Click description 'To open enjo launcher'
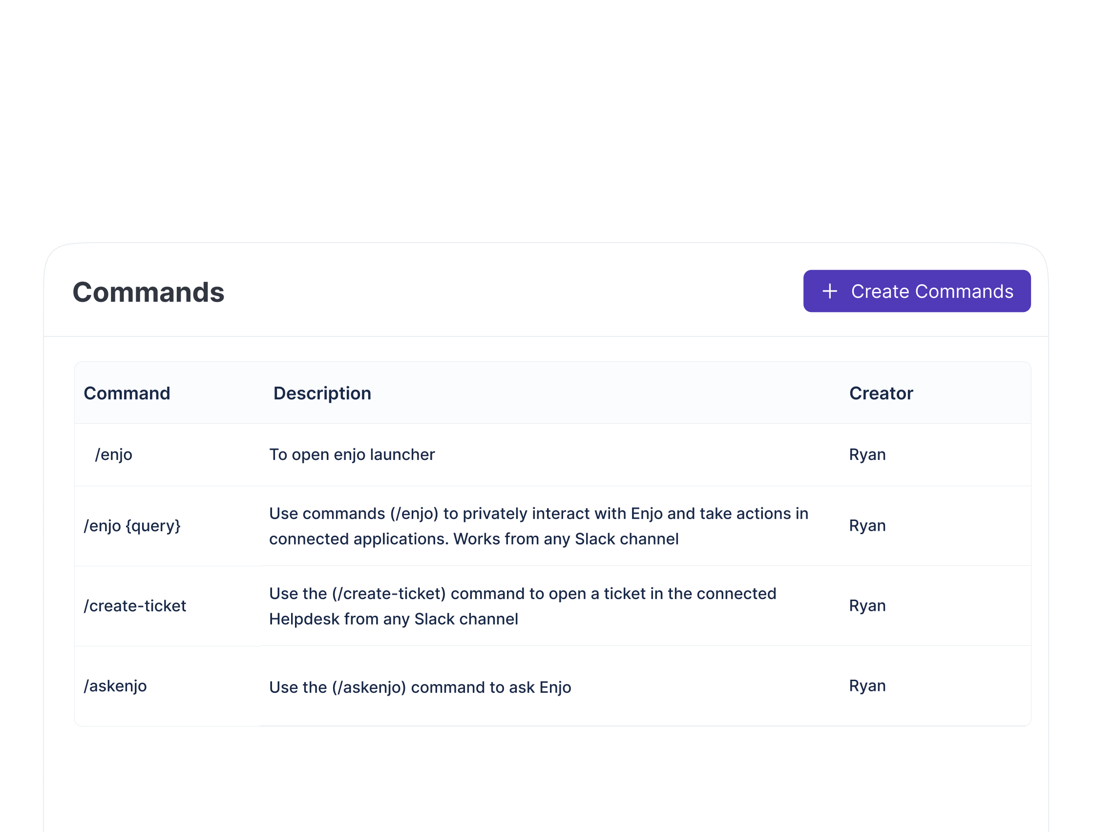The height and width of the screenshot is (832, 1094). [352, 455]
